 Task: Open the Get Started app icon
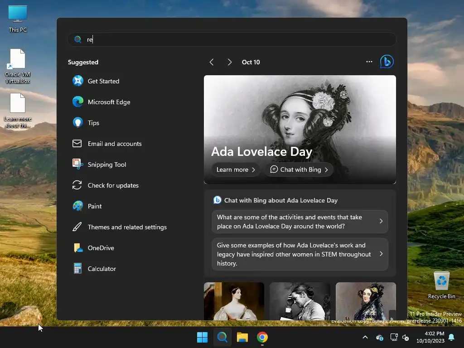click(x=78, y=81)
